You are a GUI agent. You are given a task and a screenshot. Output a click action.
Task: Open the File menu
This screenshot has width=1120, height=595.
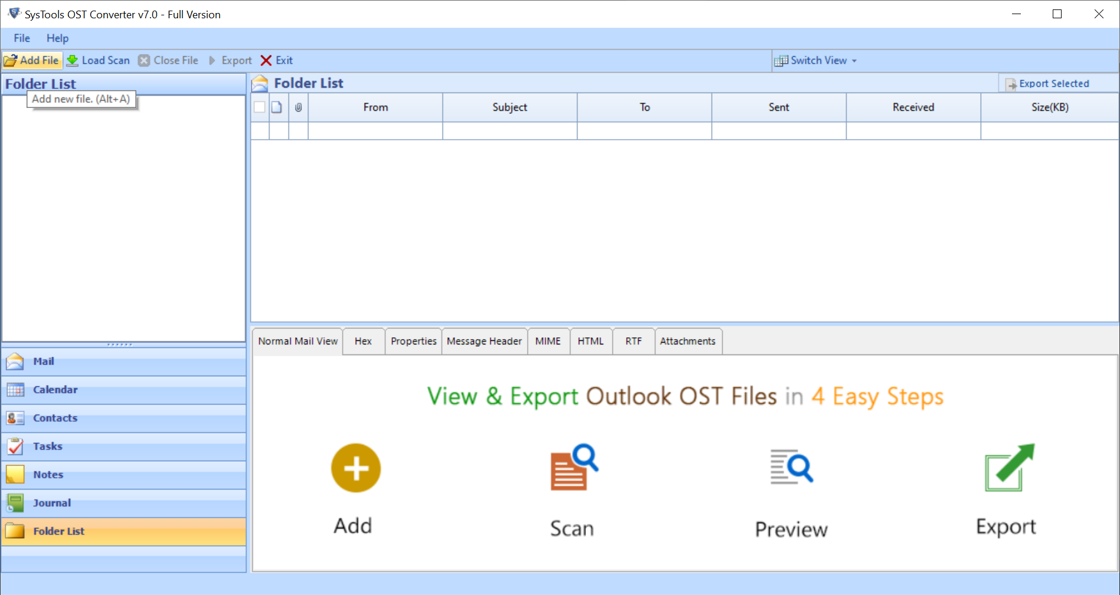[22, 38]
